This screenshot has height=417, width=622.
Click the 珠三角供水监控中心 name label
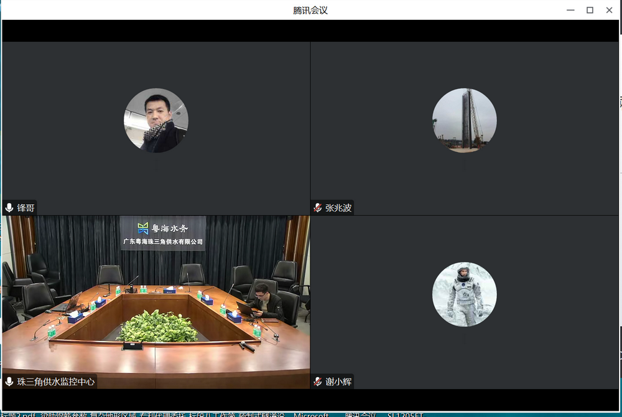tap(56, 382)
